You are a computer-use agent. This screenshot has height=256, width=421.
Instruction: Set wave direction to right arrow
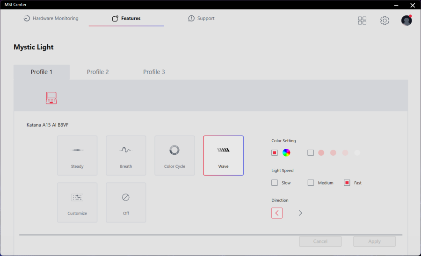tap(300, 213)
